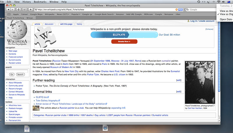233x133 pixels.
Task: Enlarge photo caption magnify icon
Action: tap(213, 105)
